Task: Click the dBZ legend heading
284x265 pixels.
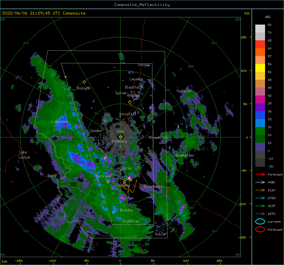Action: [x=268, y=17]
